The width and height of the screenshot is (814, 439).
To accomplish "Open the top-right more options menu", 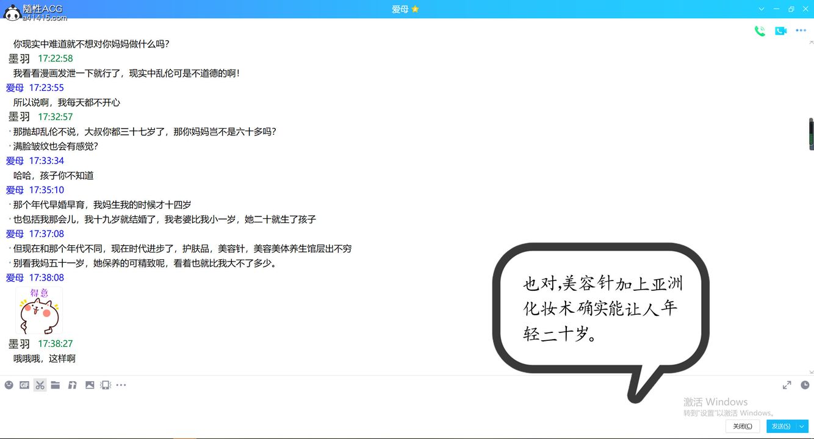I will (801, 30).
